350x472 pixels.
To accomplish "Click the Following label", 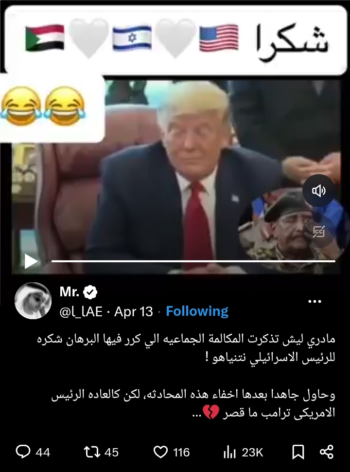I will pyautogui.click(x=197, y=311).
